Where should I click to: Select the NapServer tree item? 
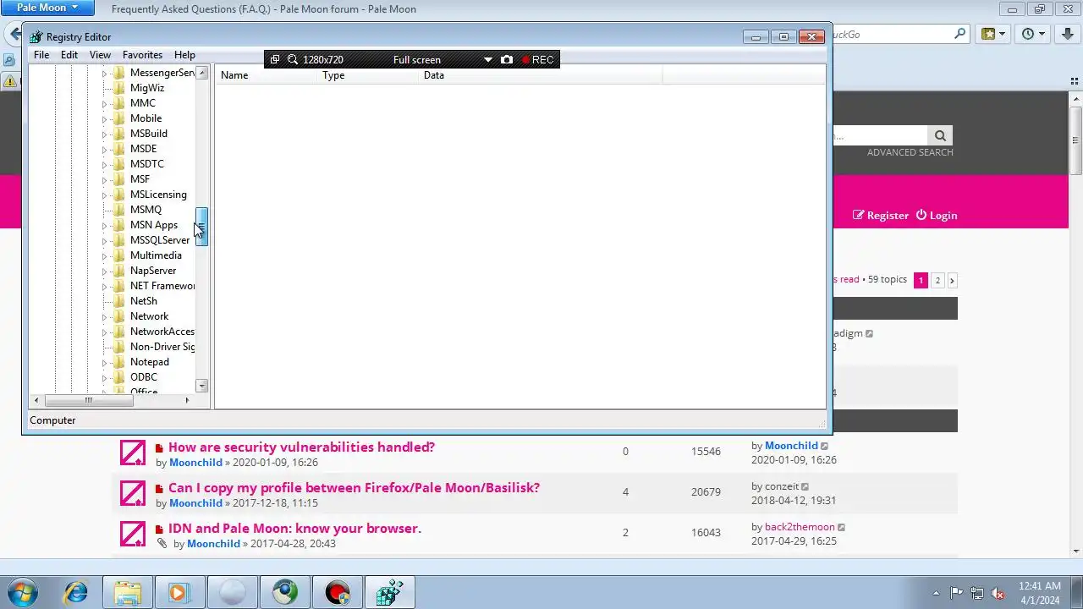pyautogui.click(x=153, y=271)
